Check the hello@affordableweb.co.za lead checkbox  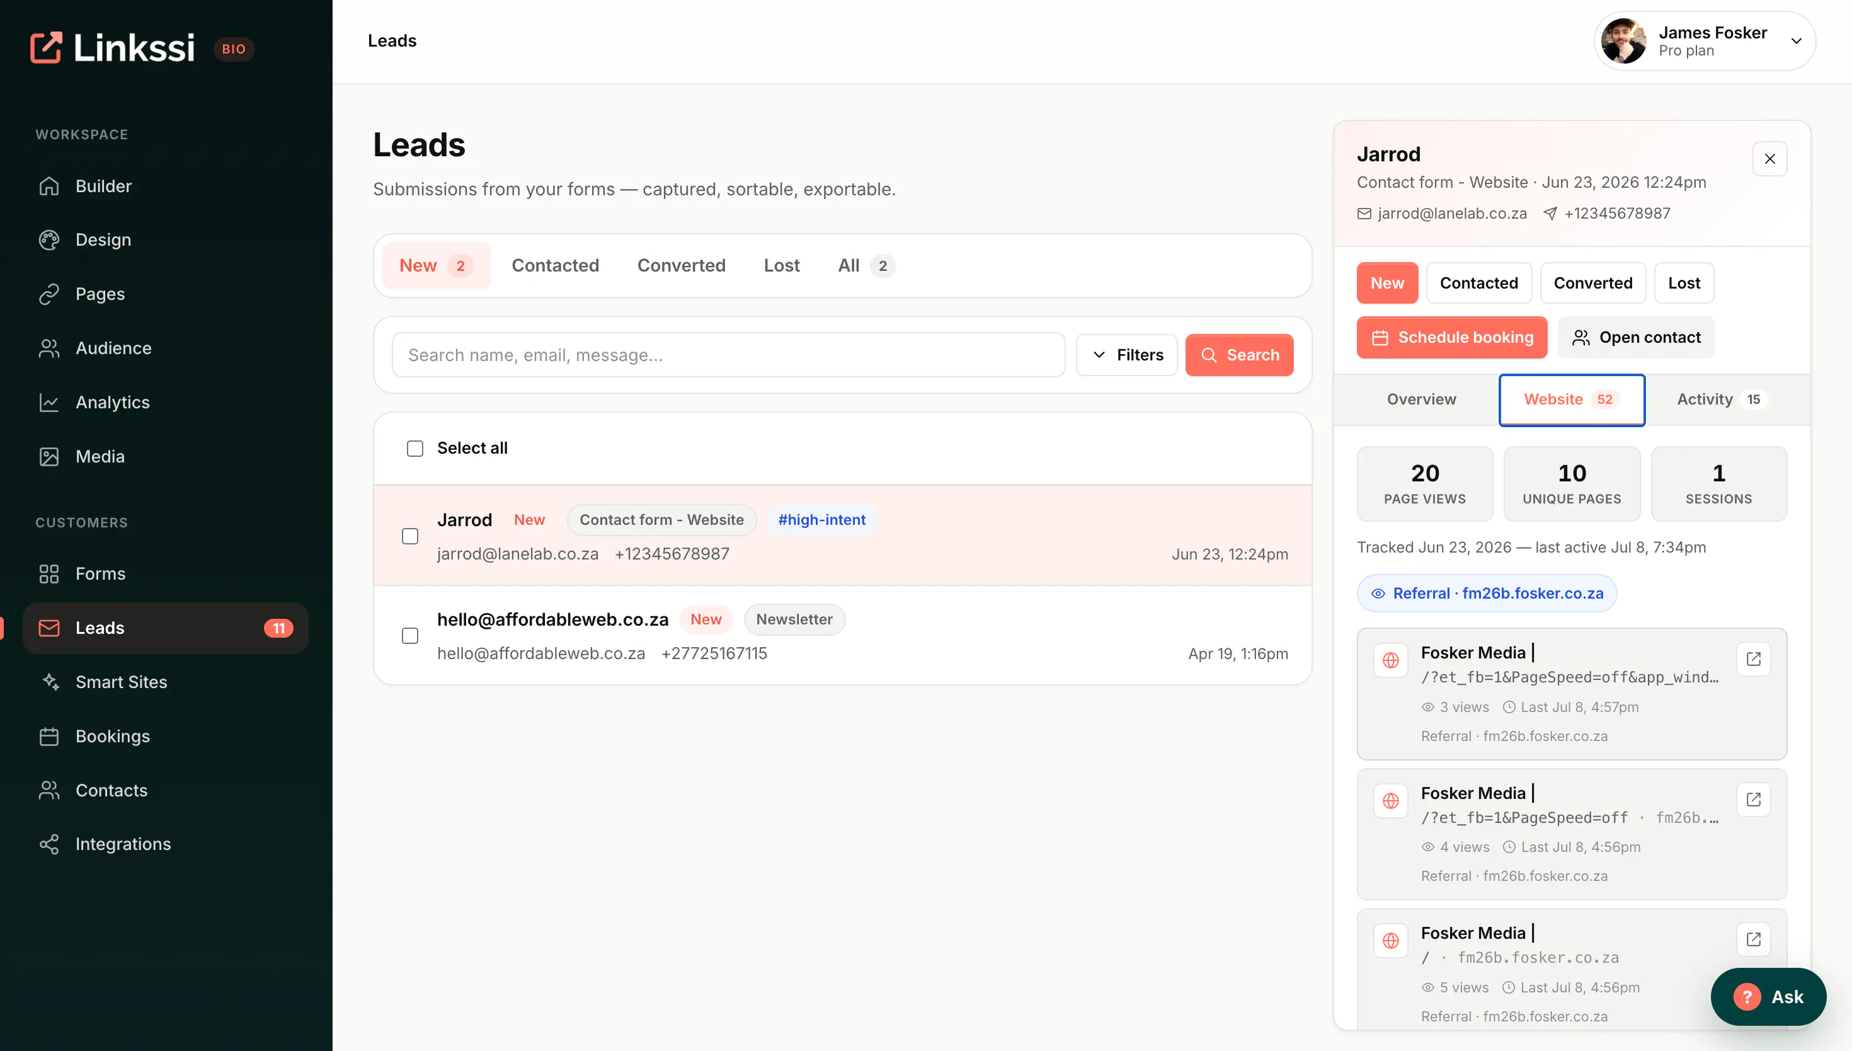point(410,636)
